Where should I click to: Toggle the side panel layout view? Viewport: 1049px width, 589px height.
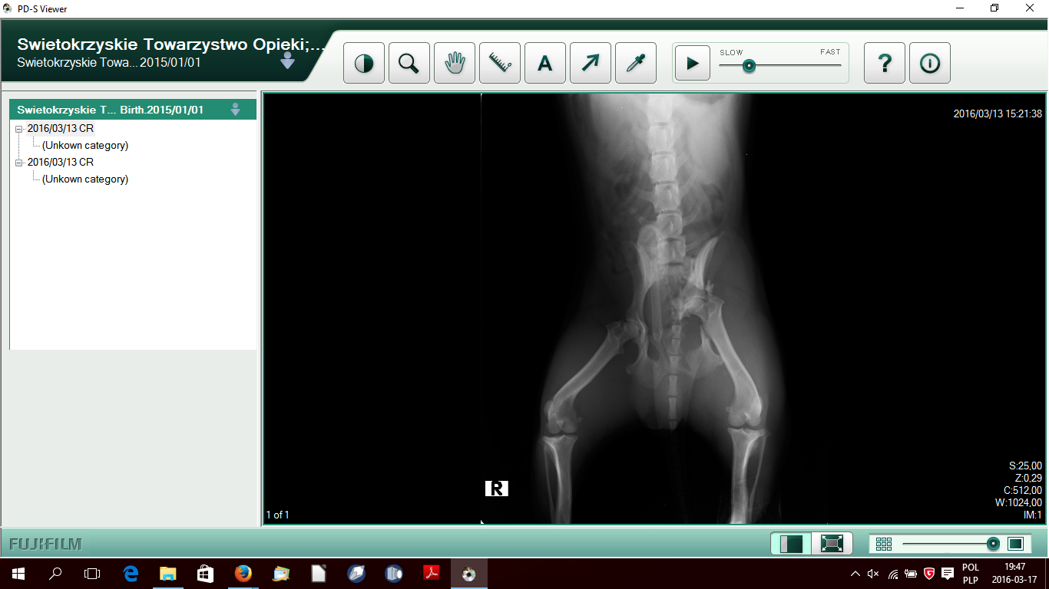791,544
